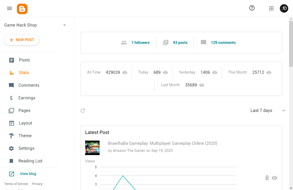
Task: Open the Terms of Service link
Action: coord(16,184)
